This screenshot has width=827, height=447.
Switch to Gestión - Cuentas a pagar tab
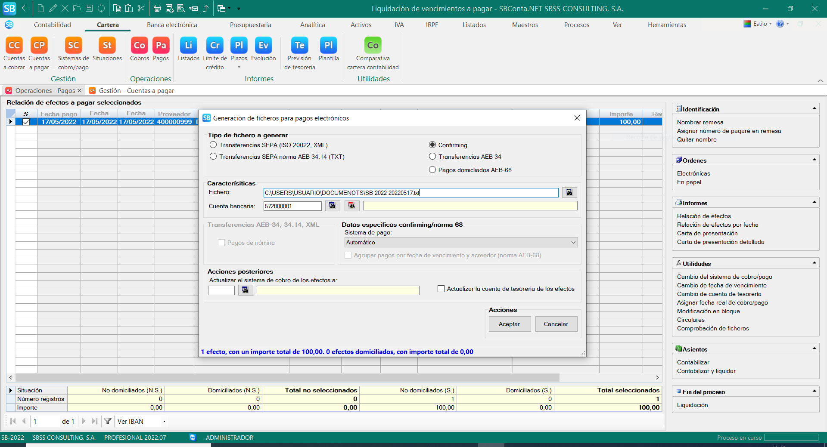pos(136,91)
